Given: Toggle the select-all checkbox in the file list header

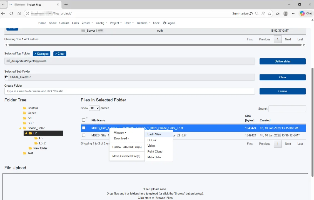Looking at the screenshot, I should (84, 119).
